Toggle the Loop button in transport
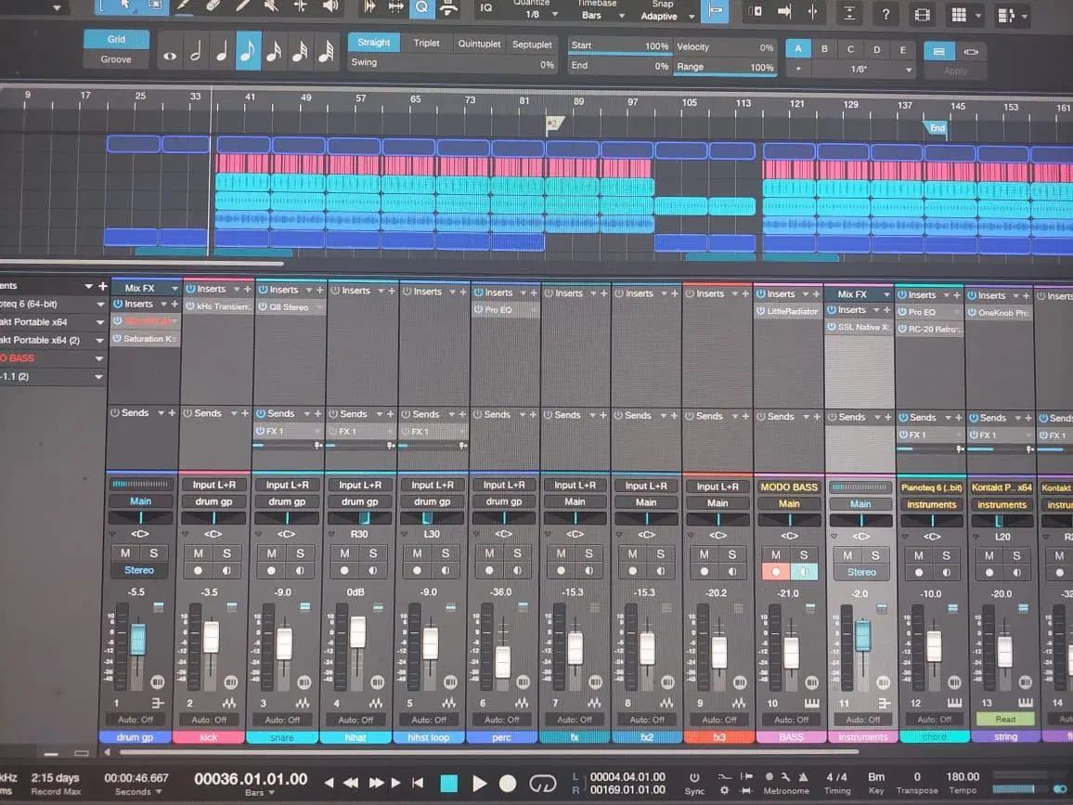 543,783
